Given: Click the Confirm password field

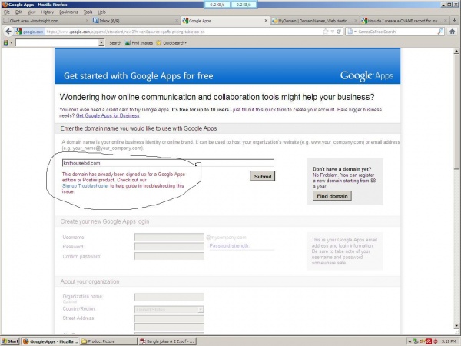Looking at the screenshot, I should coord(169,256).
